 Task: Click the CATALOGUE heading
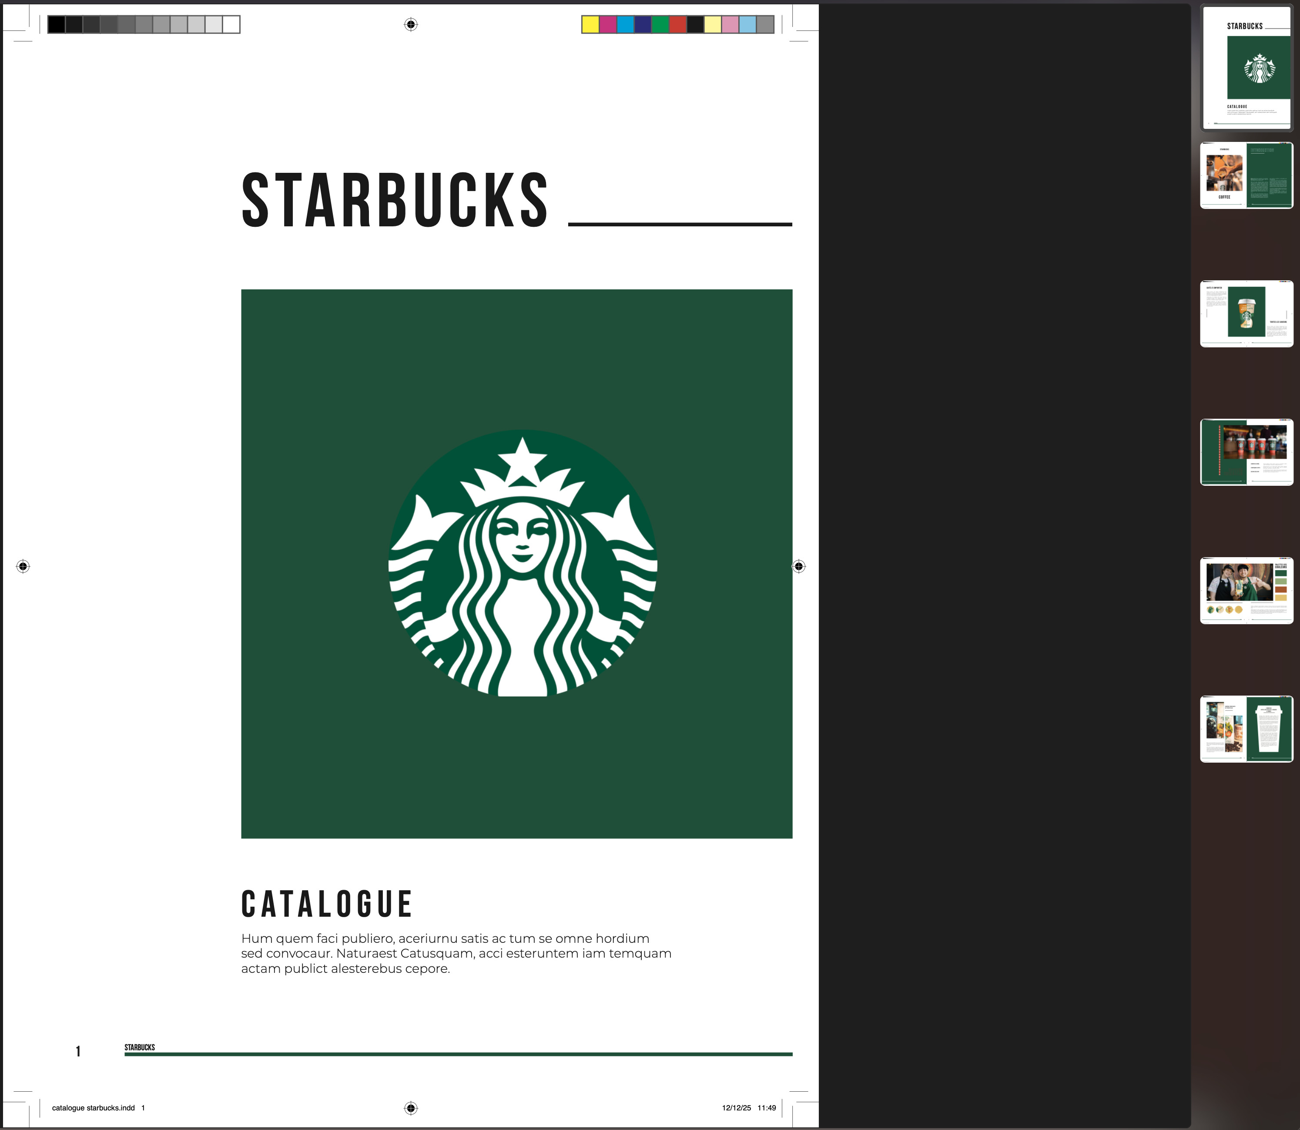(x=326, y=904)
